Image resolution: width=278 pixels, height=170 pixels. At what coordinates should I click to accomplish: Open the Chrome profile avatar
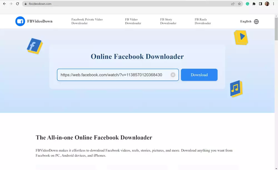point(267,4)
